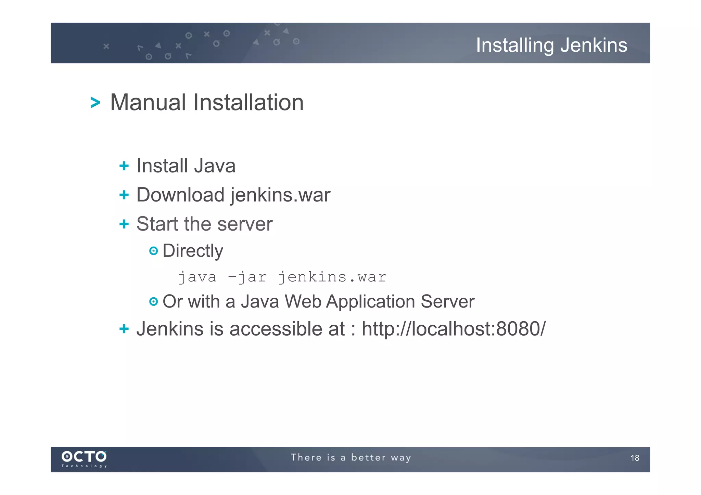The height and width of the screenshot is (495, 701).
Task: Click the 'There is a better way' tagline
Action: click(351, 458)
